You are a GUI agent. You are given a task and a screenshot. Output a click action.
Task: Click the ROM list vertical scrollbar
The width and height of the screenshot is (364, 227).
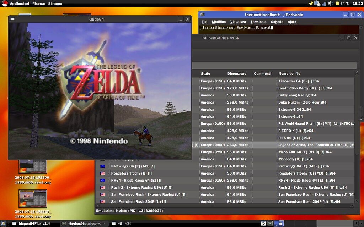357,137
